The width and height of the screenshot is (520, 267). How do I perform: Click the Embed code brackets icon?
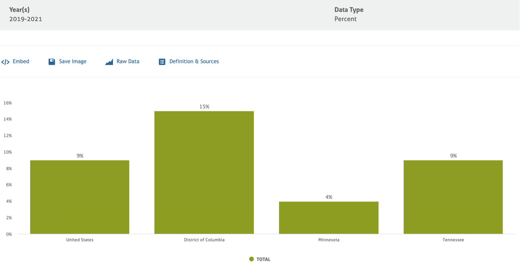coord(5,62)
